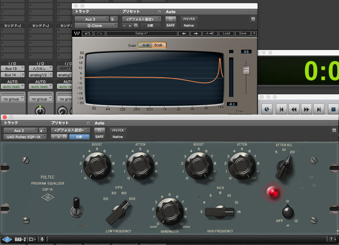Click the microphone icon in UAD-2 bar
The image size is (339, 245).
[42, 239]
